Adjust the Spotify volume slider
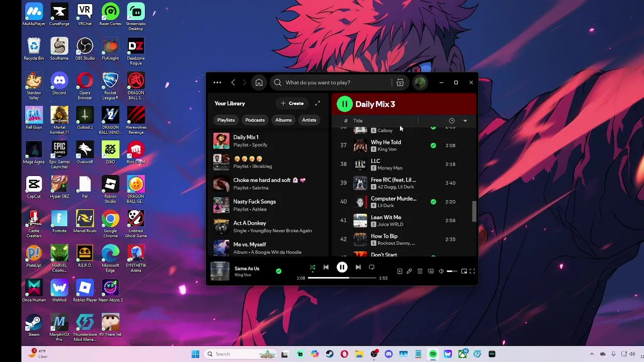644x362 pixels. [x=452, y=271]
